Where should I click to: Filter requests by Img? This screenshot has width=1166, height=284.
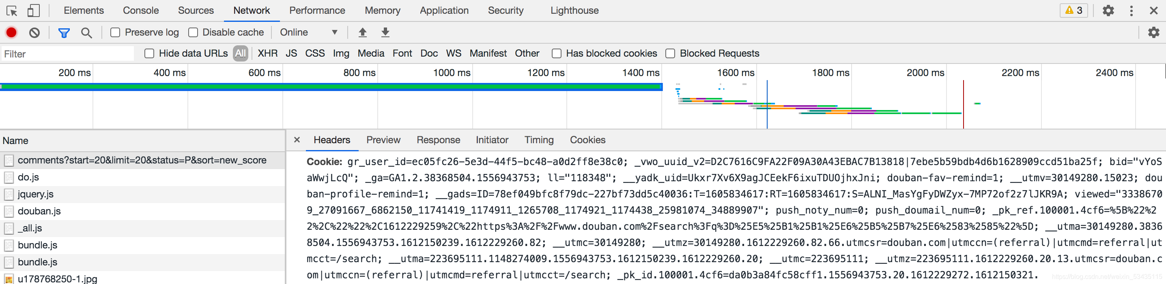[x=341, y=54]
